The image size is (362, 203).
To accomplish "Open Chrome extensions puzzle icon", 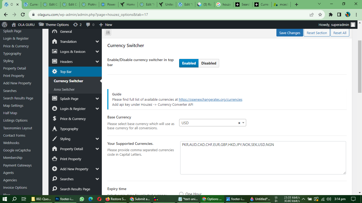I will point(330,15).
